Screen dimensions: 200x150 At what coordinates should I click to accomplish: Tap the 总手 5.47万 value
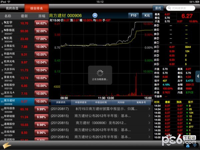(x=189, y=81)
